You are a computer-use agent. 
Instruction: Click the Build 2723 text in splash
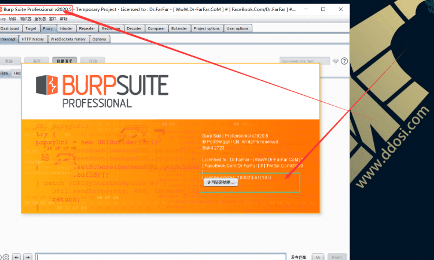tap(214, 148)
